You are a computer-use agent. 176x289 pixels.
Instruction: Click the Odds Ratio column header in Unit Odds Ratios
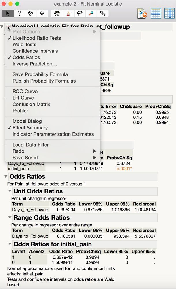(63, 204)
